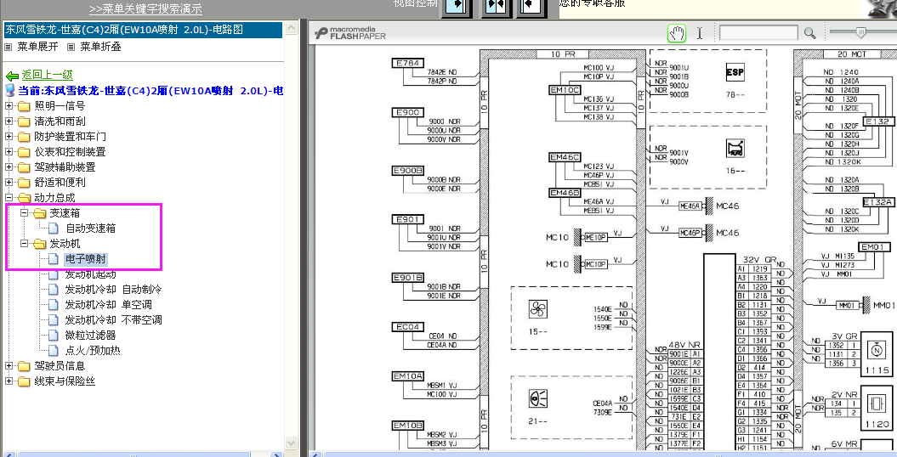Expand the 舒适和便利 tree node
The width and height of the screenshot is (897, 457).
(x=9, y=183)
